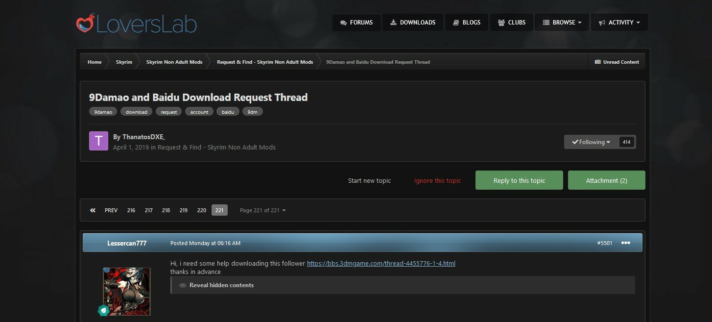Go to page 216

pos(131,210)
